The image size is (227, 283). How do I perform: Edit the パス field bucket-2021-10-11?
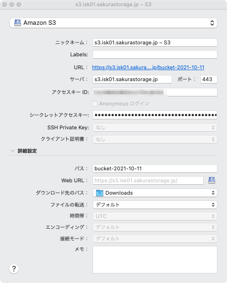(155, 168)
